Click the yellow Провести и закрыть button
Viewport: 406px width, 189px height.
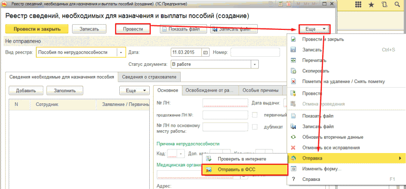[x=37, y=29]
